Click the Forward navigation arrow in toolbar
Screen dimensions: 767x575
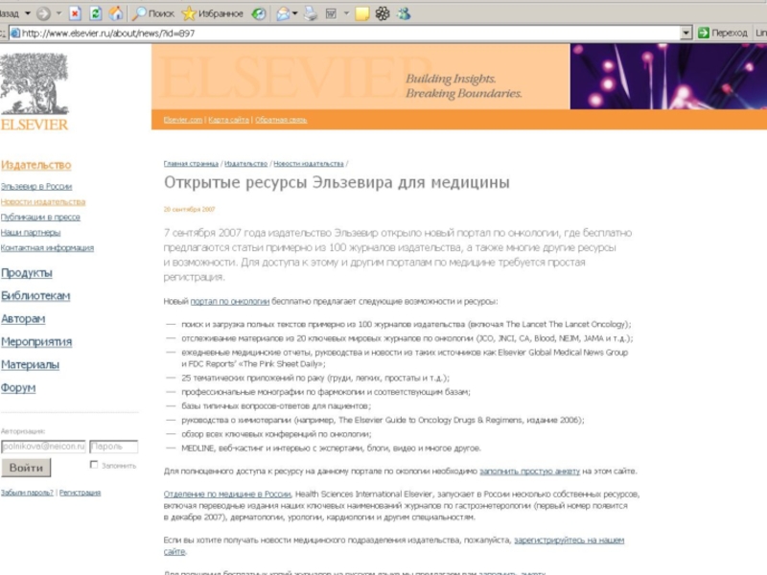(43, 13)
